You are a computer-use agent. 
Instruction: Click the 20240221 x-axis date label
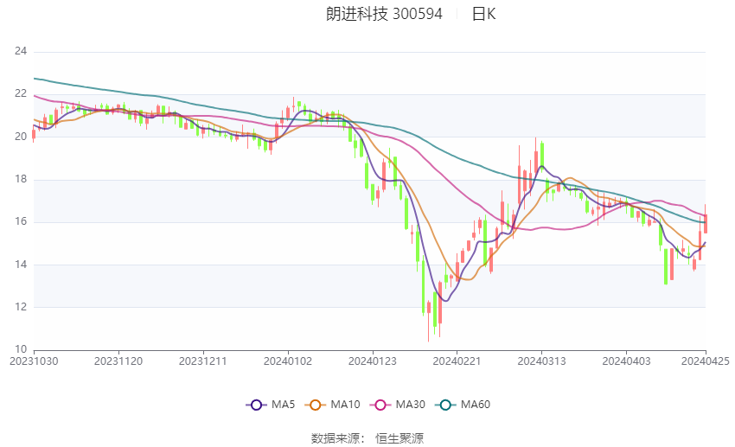(x=457, y=361)
